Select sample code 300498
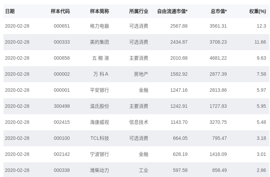 click(x=62, y=106)
